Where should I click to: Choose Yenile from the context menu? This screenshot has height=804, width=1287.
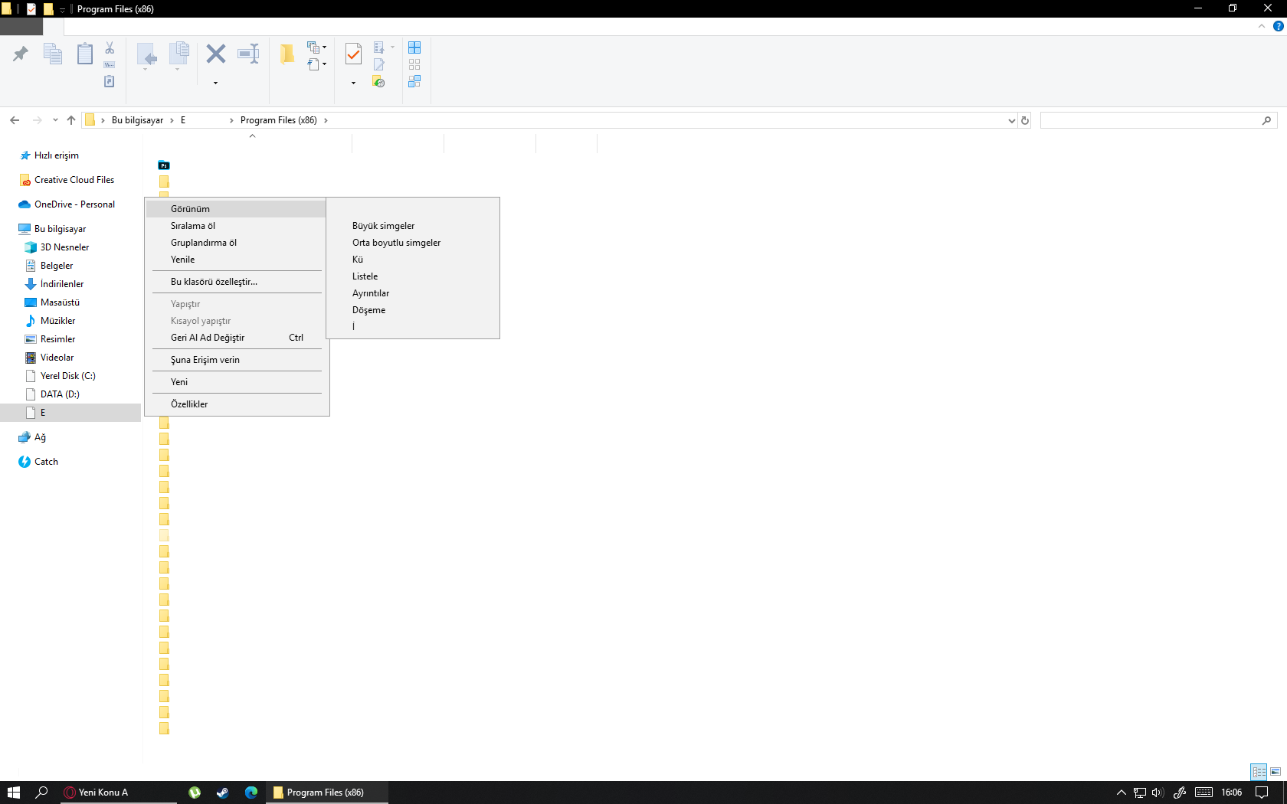pyautogui.click(x=236, y=260)
